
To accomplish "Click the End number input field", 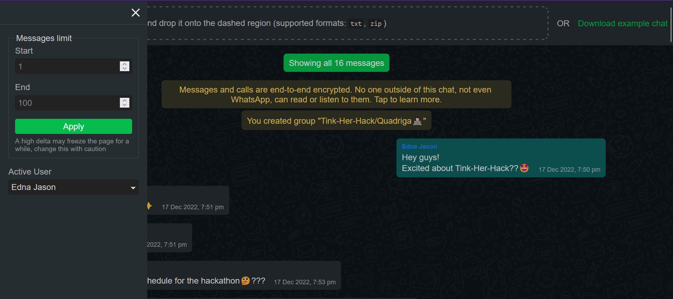I will 67,103.
